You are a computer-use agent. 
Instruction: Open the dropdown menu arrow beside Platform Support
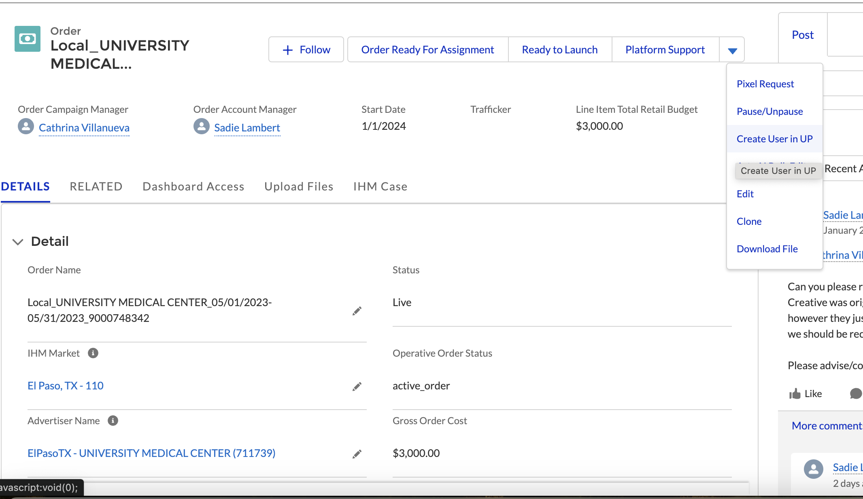point(733,49)
